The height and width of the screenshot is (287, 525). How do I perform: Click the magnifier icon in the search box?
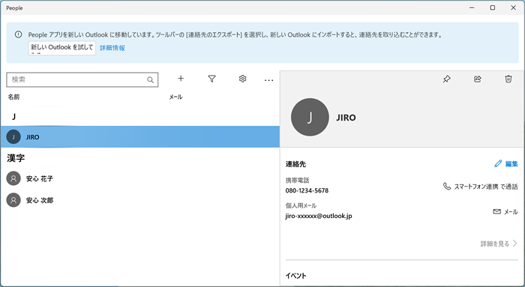(150, 80)
